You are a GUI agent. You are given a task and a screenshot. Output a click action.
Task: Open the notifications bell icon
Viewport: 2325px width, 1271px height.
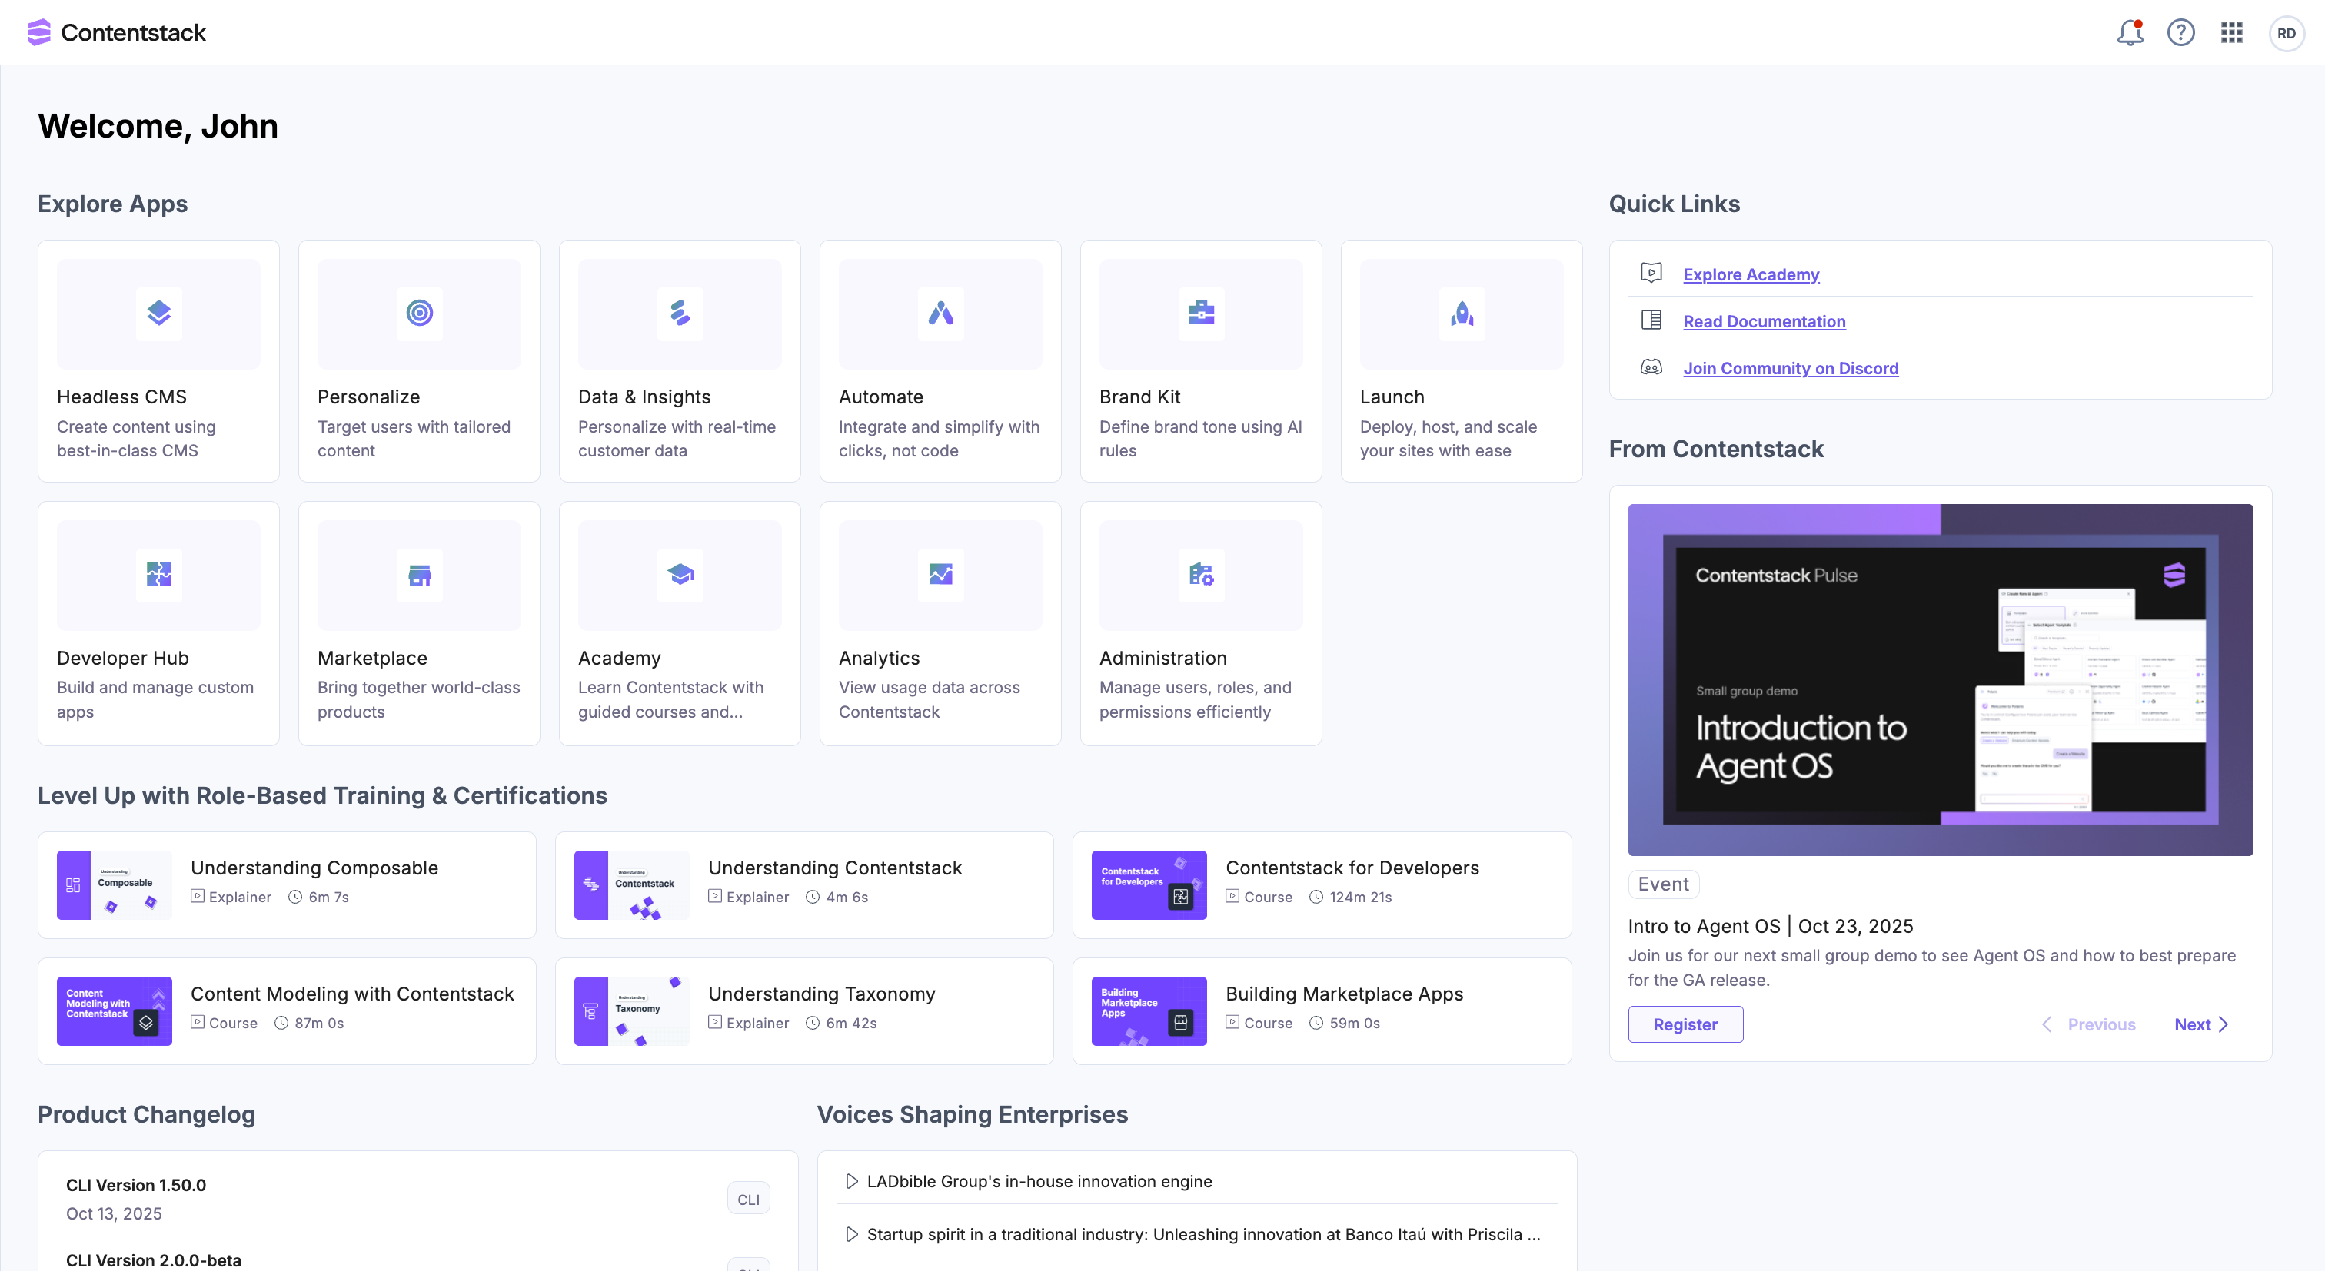click(2129, 33)
